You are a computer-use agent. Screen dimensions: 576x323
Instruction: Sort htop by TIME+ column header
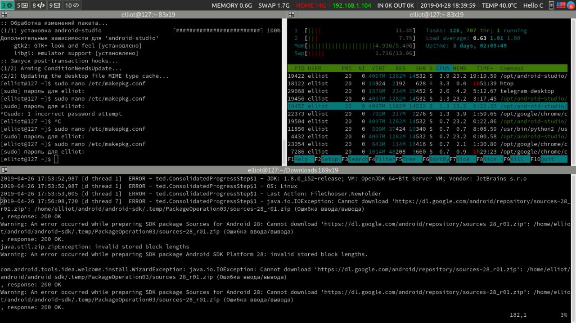point(485,68)
